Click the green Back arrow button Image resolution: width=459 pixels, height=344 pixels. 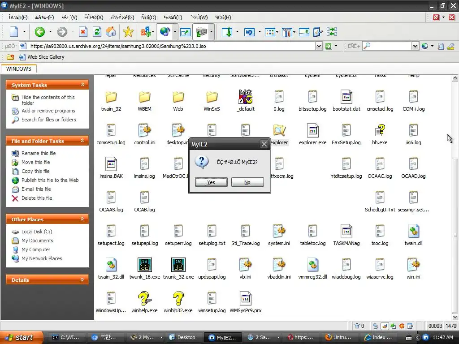[x=39, y=32]
